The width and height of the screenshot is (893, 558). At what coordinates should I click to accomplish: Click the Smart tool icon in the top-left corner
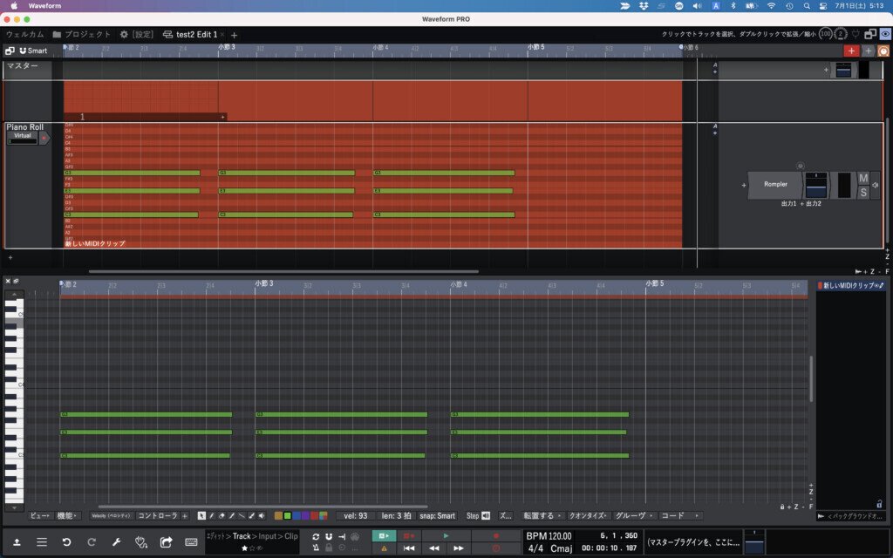tap(33, 50)
